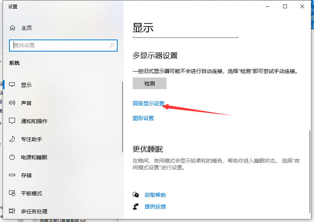Open the 高级显示设置 link

click(148, 103)
